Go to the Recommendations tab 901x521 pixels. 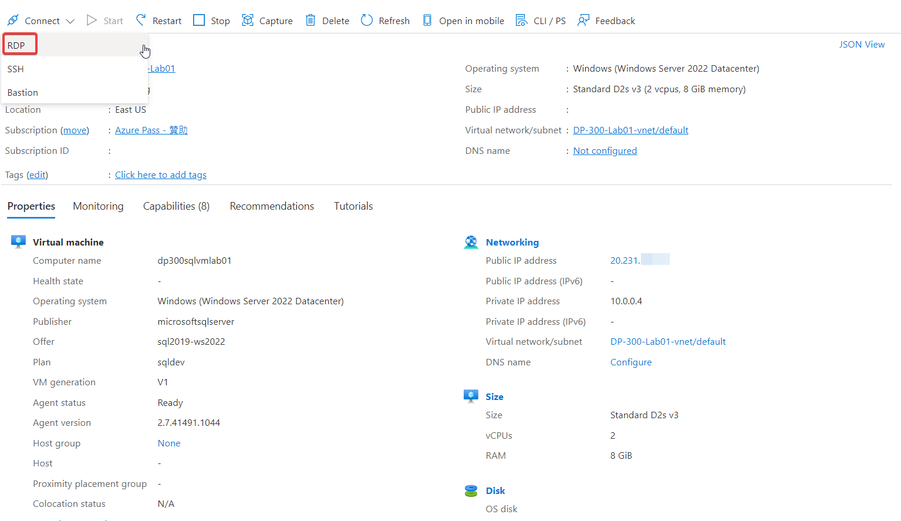pos(272,206)
